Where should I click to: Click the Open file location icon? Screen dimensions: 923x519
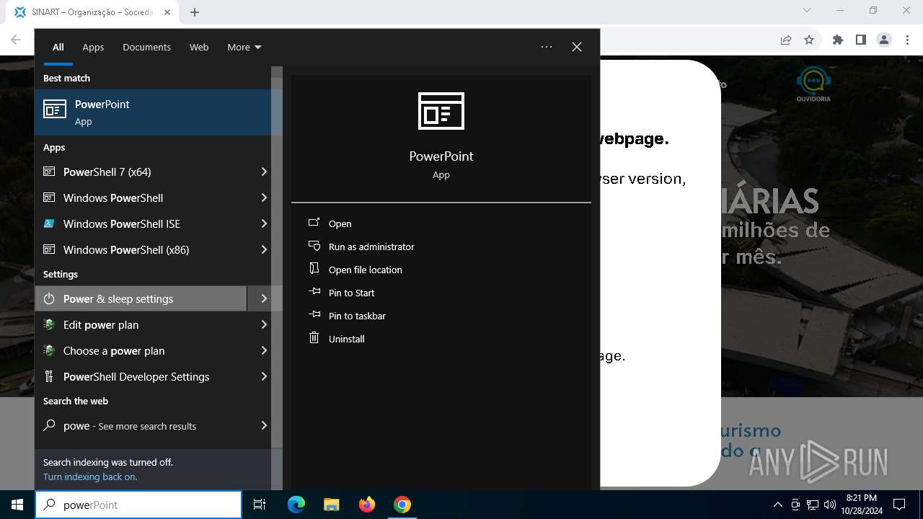click(x=314, y=269)
